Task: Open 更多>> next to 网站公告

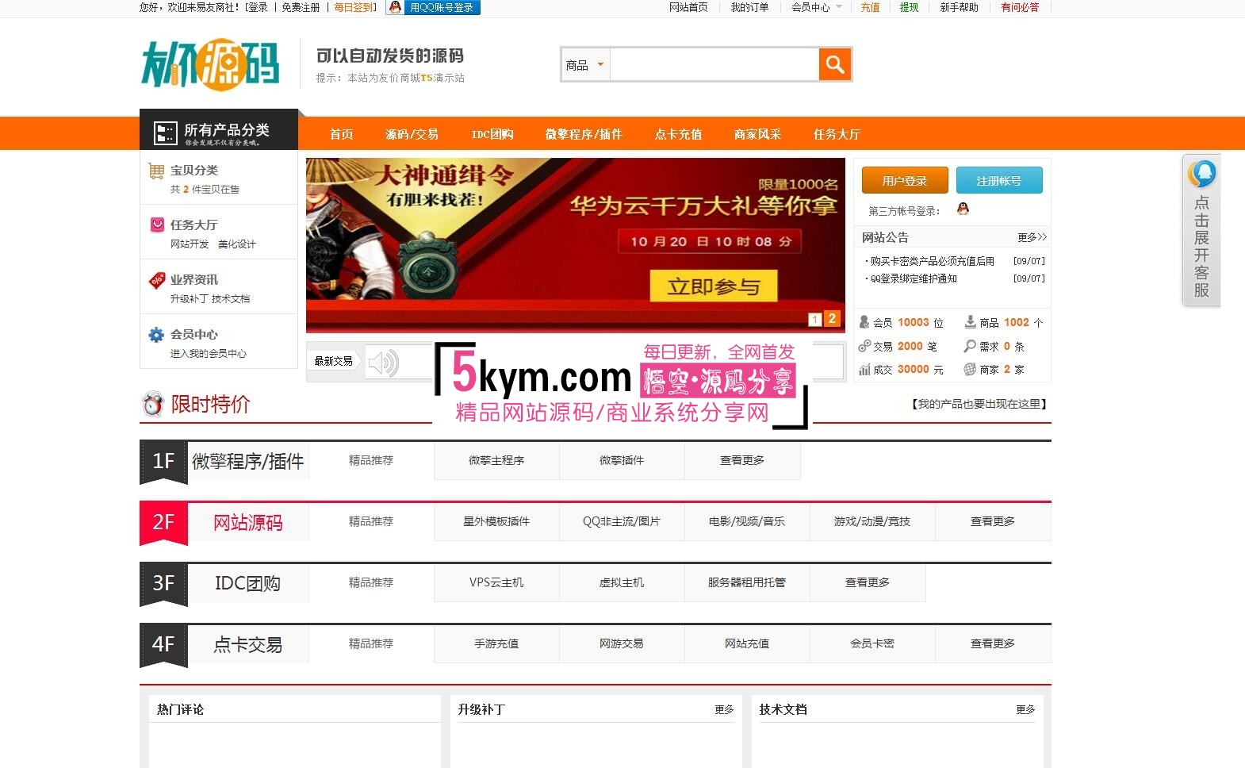Action: pyautogui.click(x=1032, y=237)
